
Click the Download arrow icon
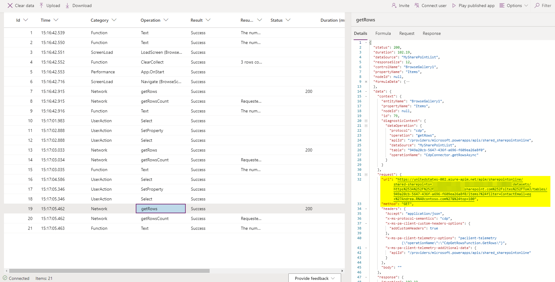coord(67,5)
